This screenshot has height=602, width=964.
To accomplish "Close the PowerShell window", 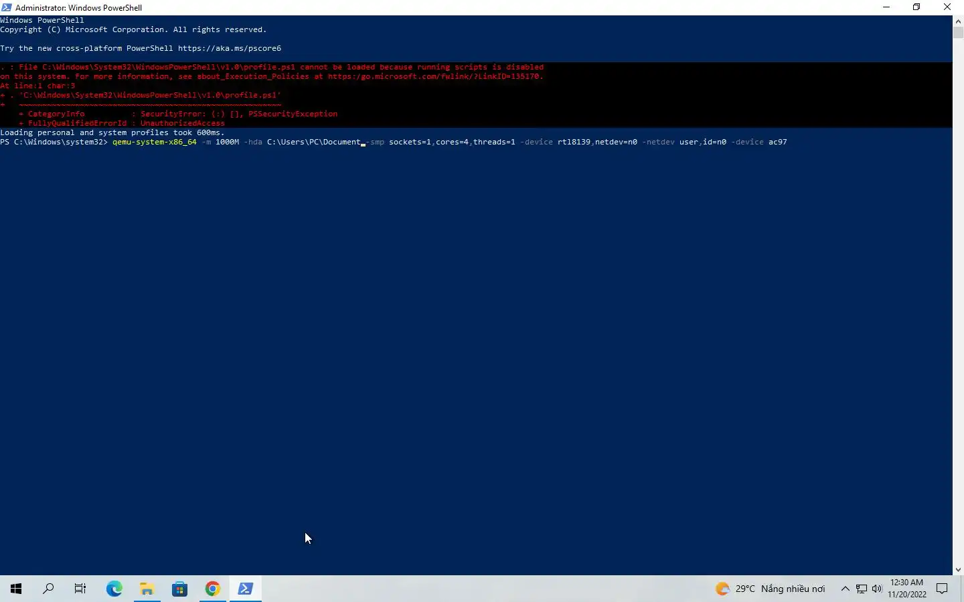I will [947, 7].
